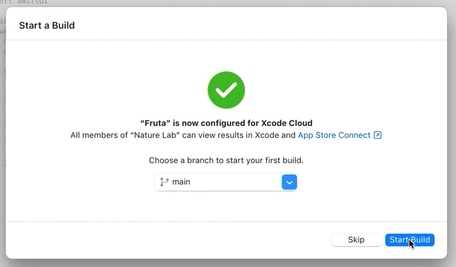456x267 pixels.
Task: Expand the main branch selector field
Action: coord(226,182)
